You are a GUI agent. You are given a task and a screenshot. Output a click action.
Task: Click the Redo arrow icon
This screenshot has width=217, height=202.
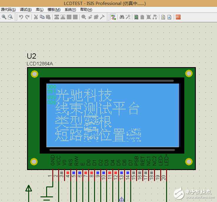point(27,17)
